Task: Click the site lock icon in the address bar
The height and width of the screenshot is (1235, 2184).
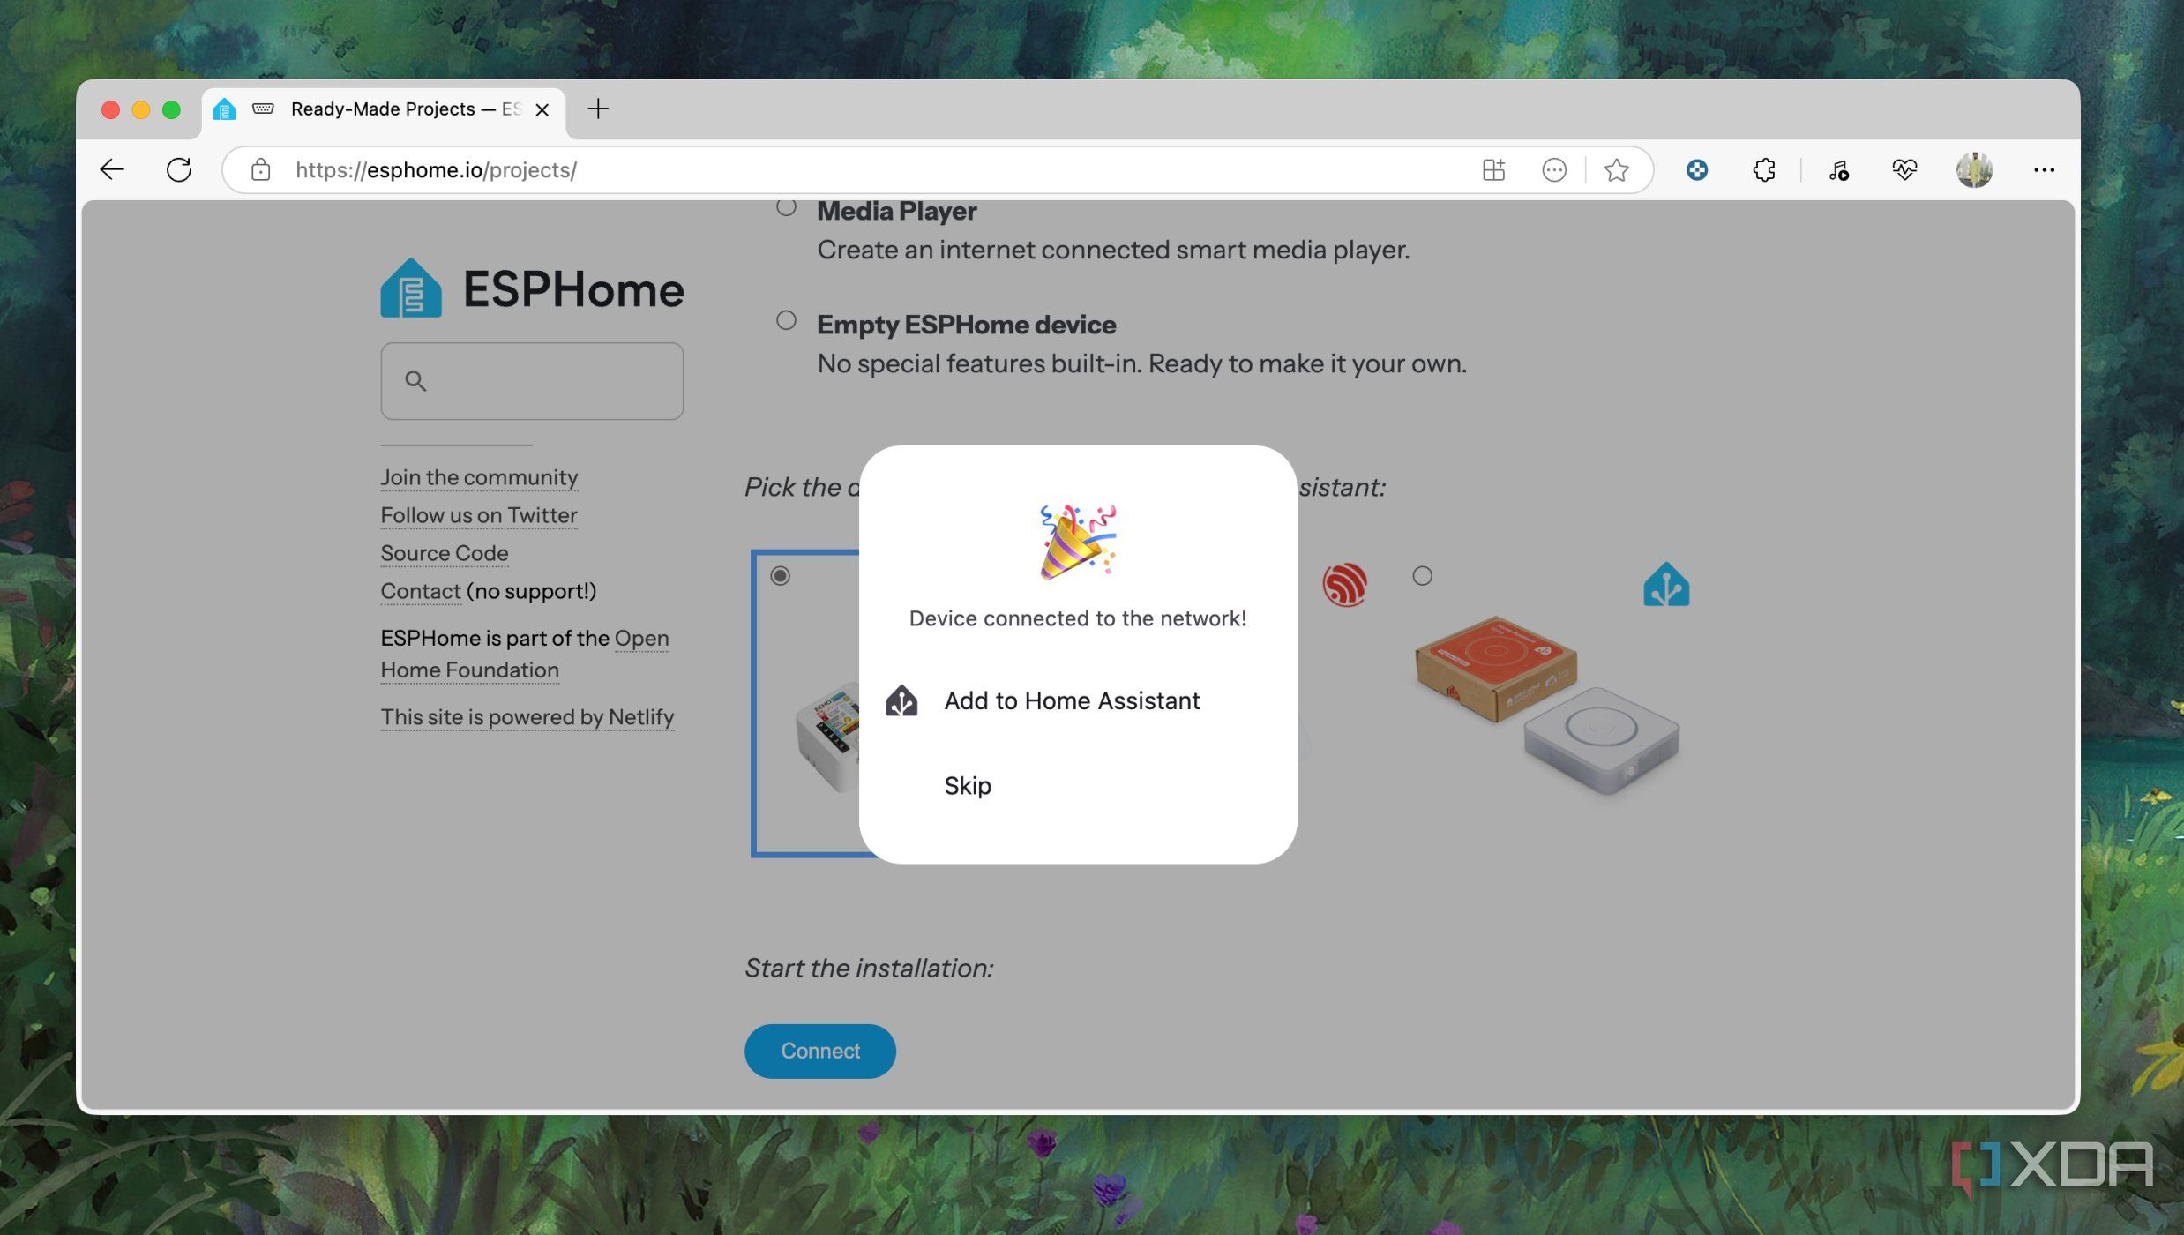Action: pos(260,169)
